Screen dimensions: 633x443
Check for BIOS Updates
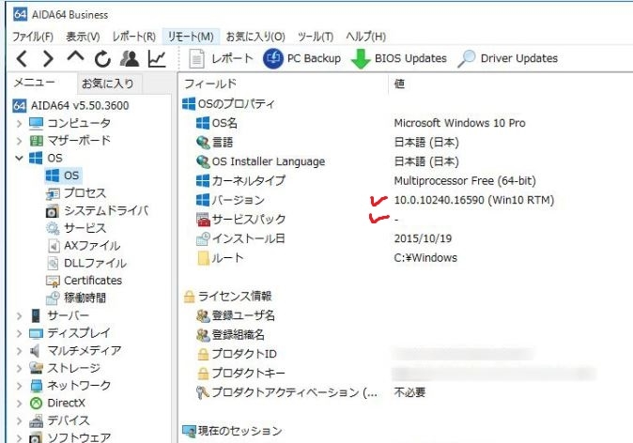tap(399, 59)
